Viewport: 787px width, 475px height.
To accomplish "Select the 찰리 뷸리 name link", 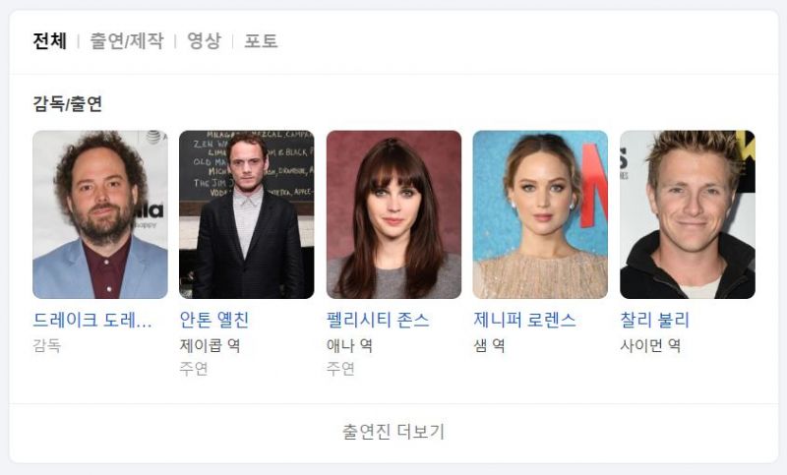I will click(655, 320).
